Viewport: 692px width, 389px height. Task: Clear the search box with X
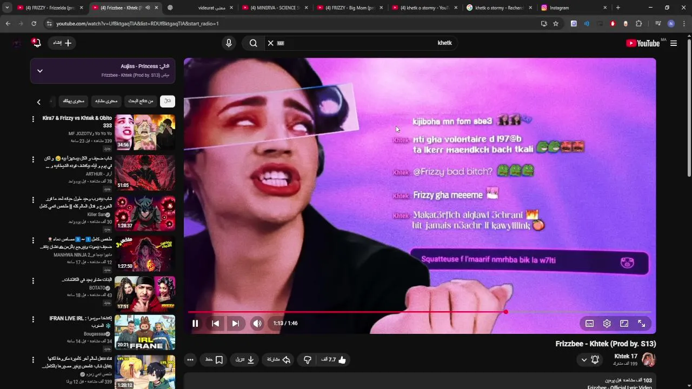(271, 43)
